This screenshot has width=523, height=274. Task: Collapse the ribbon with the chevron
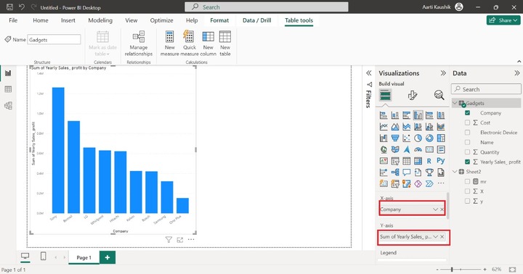tap(519, 62)
